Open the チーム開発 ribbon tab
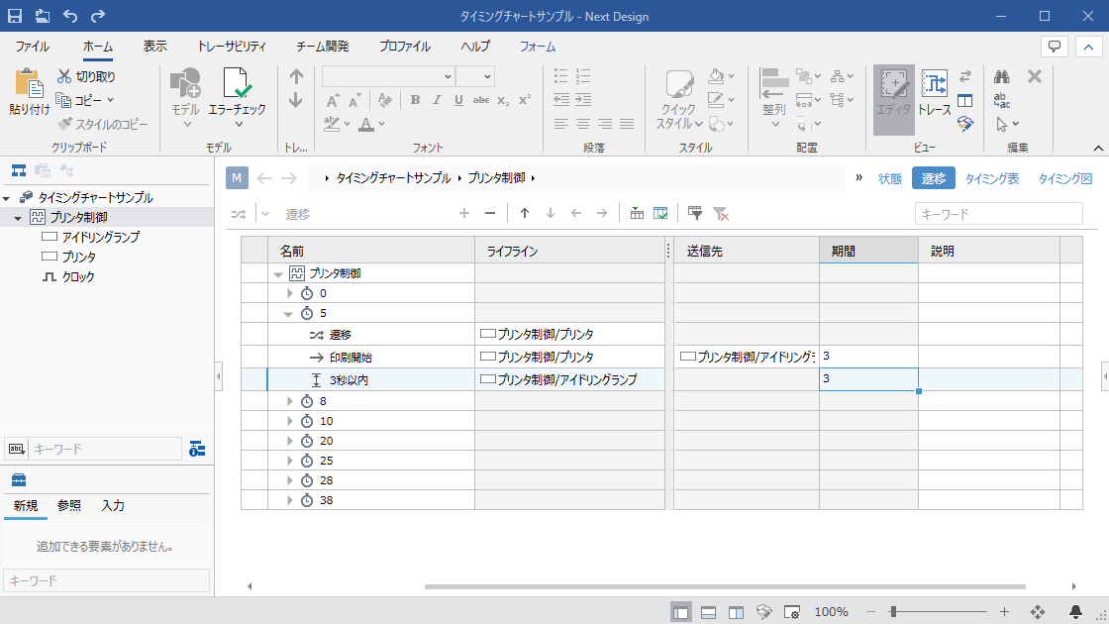This screenshot has height=624, width=1109. tap(322, 47)
